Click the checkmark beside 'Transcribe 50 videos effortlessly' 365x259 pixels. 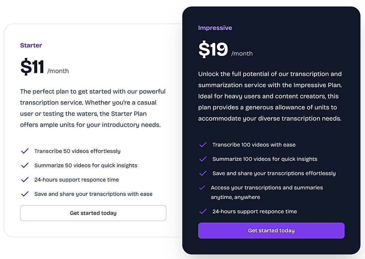pyautogui.click(x=25, y=151)
